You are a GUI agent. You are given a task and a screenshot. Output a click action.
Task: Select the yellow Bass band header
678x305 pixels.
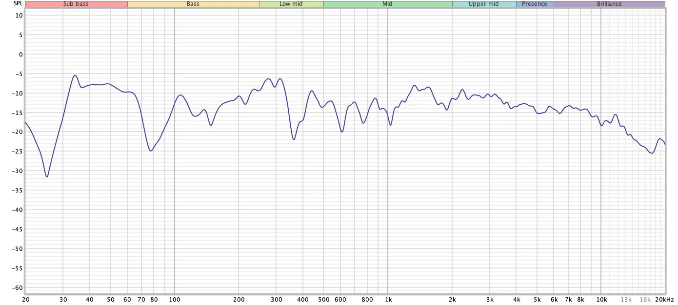(x=193, y=4)
